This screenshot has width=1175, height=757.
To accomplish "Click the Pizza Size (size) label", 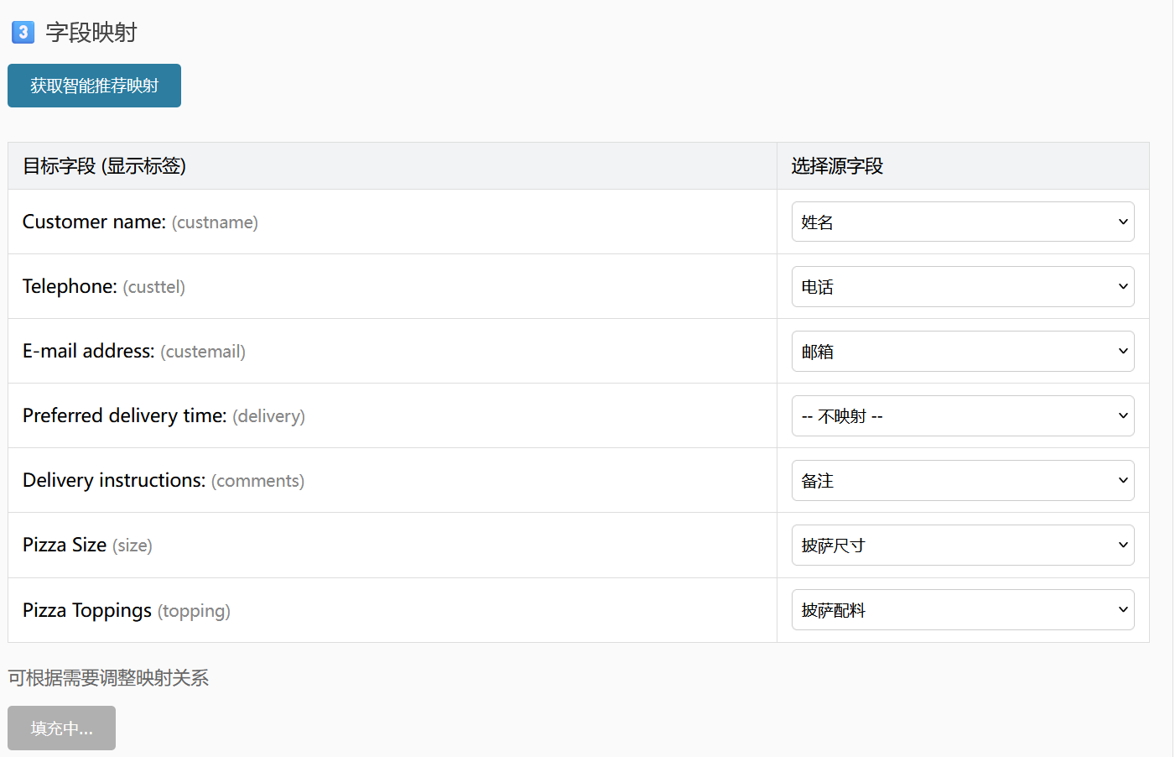I will [87, 545].
